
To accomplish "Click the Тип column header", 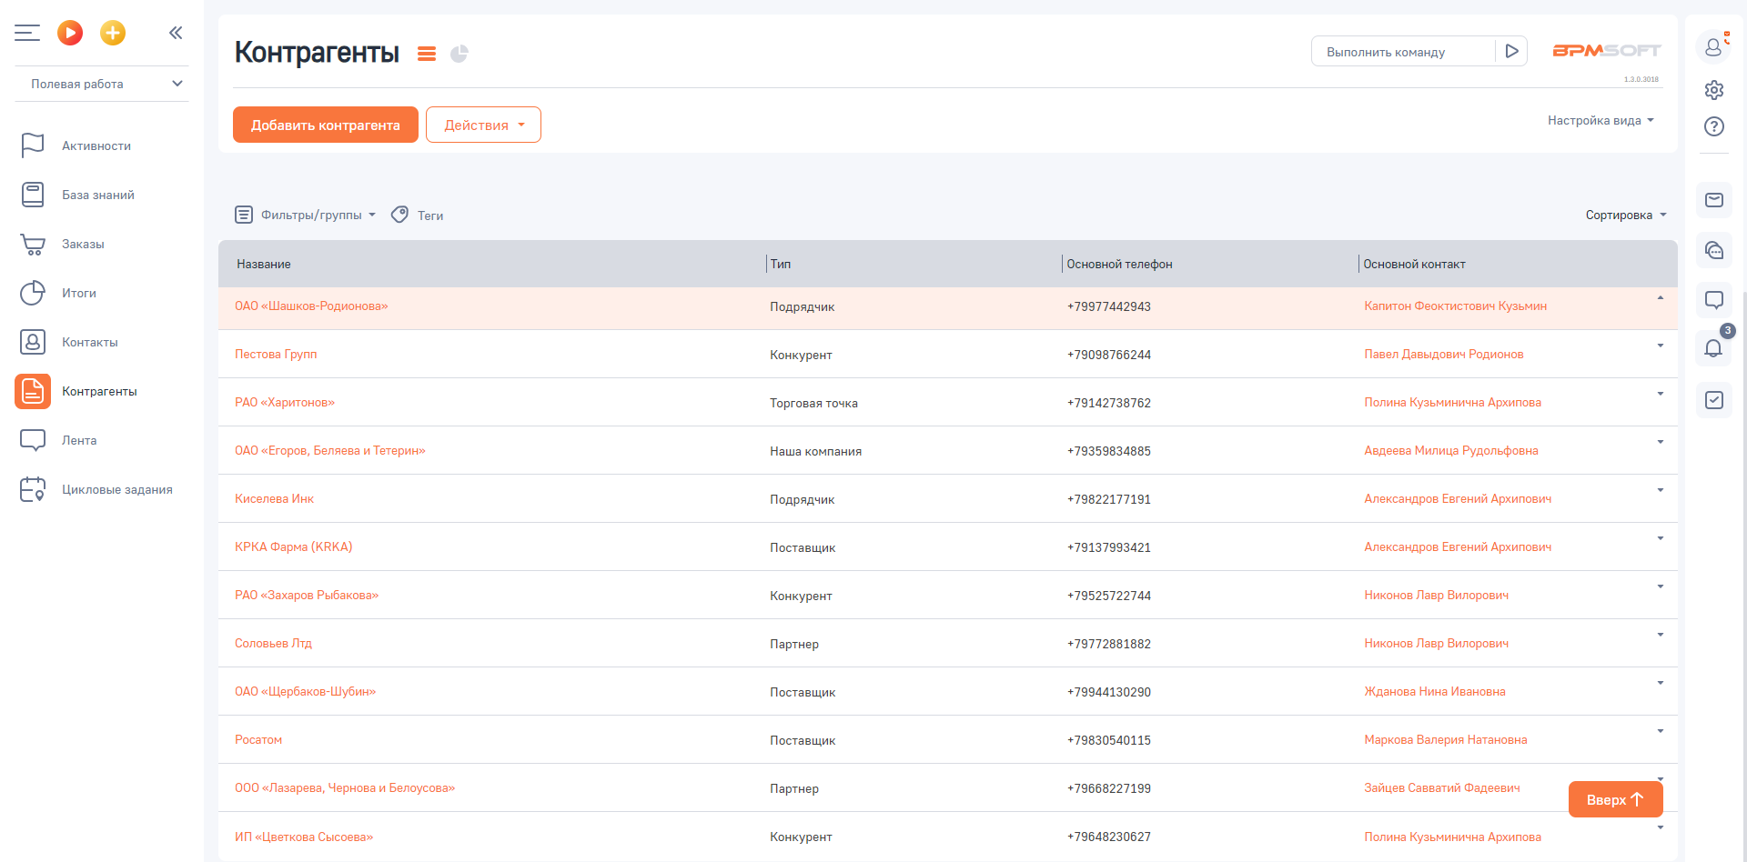I will click(781, 264).
